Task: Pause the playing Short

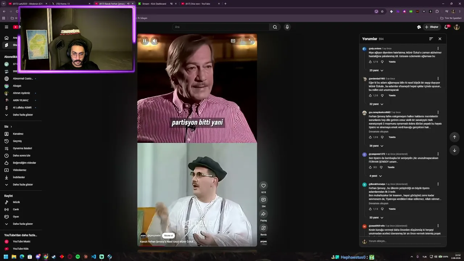Action: (x=145, y=41)
